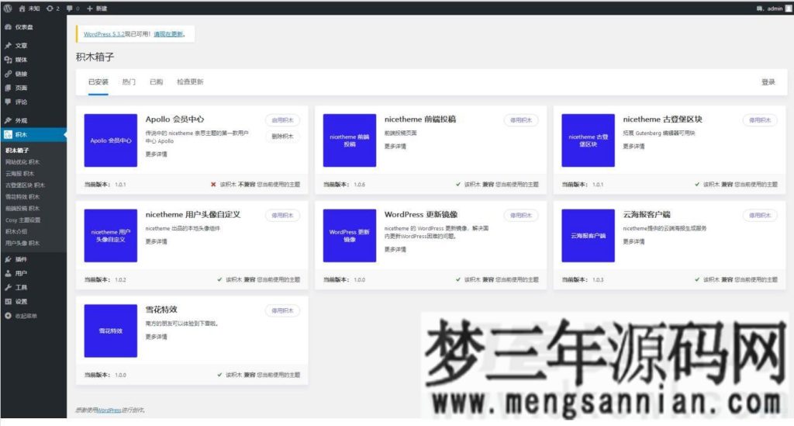Click 删除积木 on Apollo 会员中心
794x426 pixels.
click(x=282, y=137)
